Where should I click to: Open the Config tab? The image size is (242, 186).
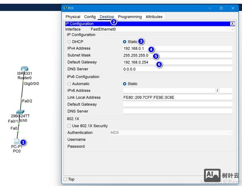[x=90, y=17]
